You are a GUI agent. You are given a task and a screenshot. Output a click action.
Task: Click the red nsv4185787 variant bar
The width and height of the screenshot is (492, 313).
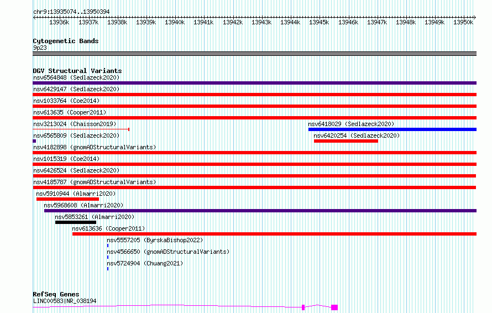coord(254,187)
